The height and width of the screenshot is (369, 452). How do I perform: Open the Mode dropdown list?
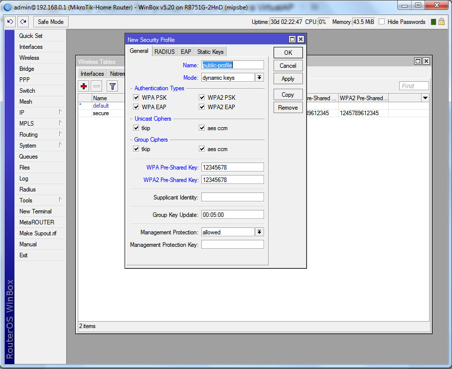[x=259, y=78]
